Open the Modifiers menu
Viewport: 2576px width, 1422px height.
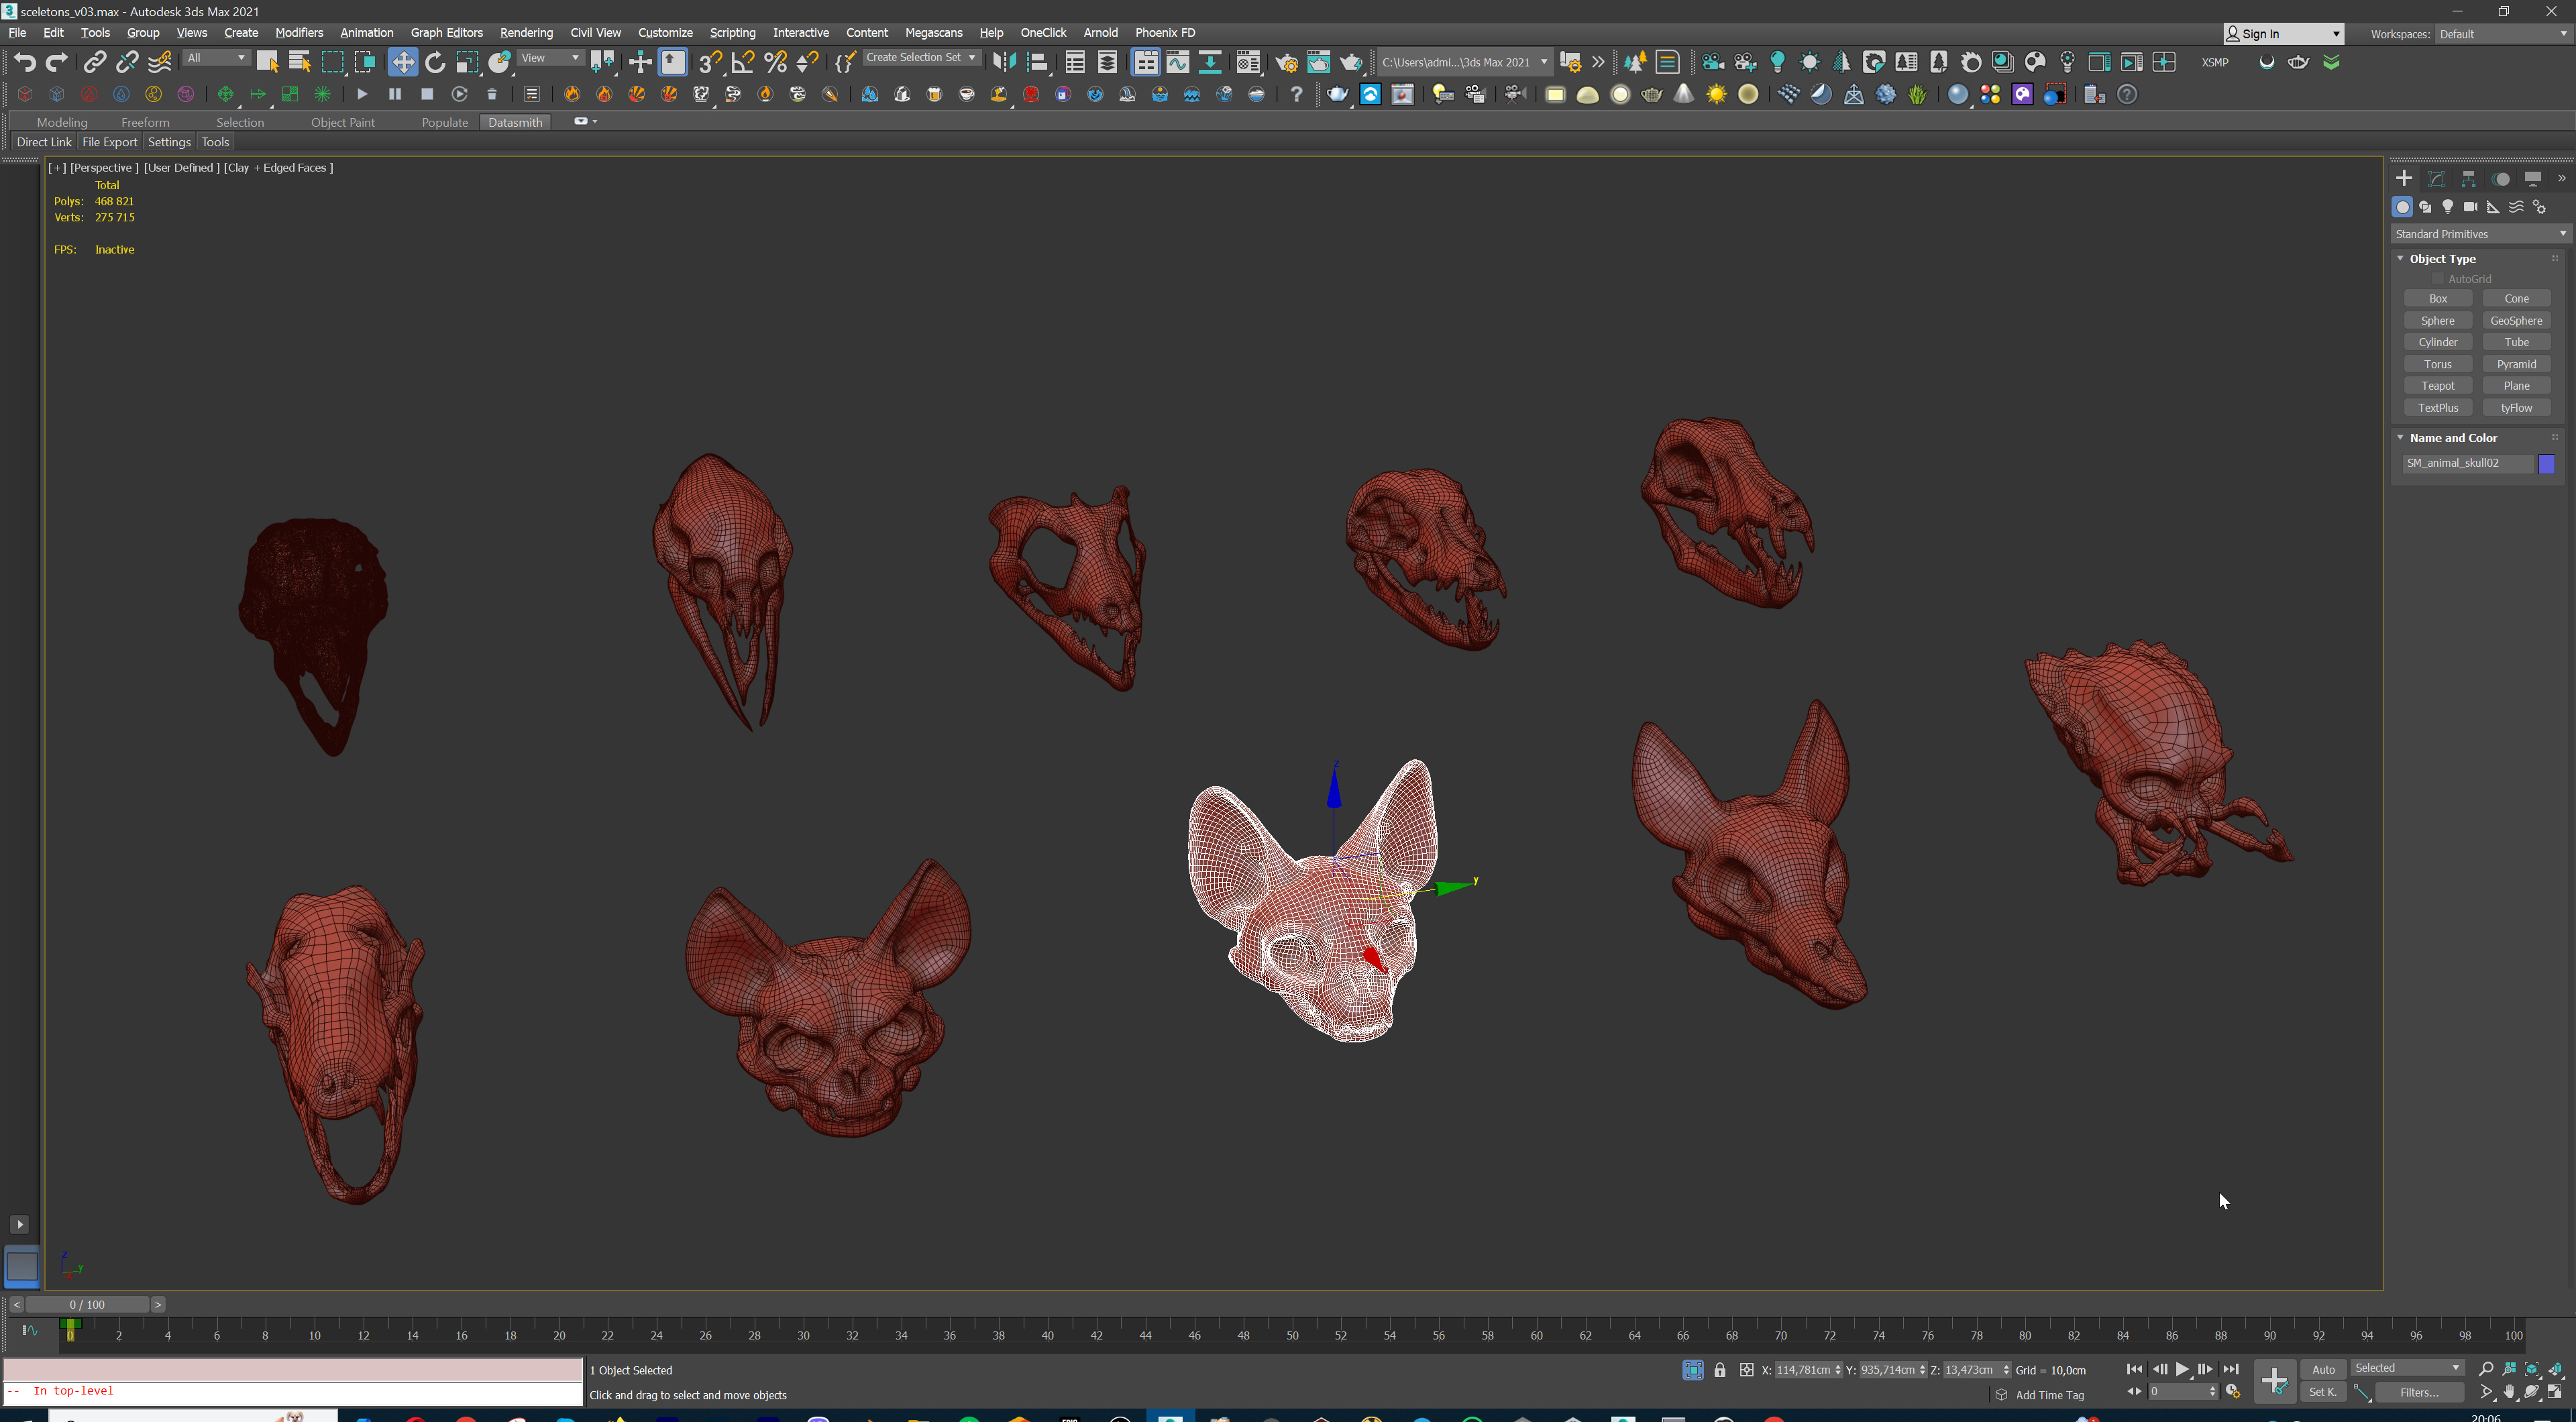coord(299,33)
